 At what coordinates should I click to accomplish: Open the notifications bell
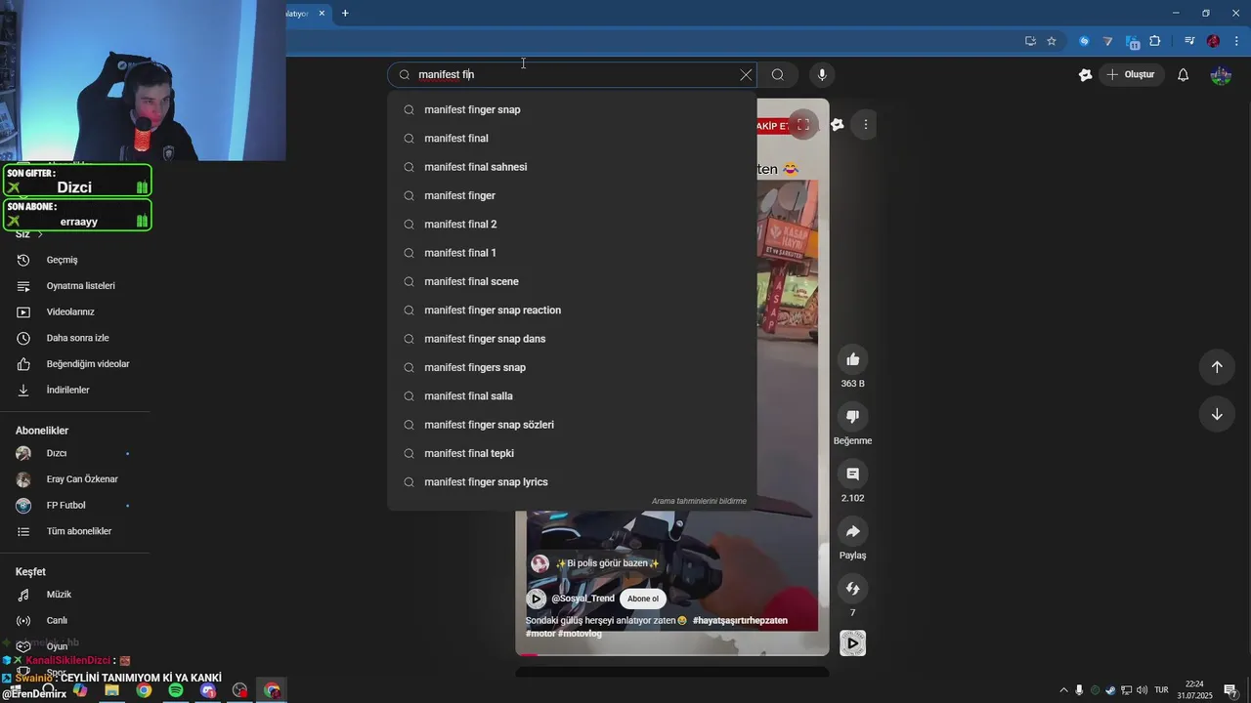point(1183,74)
